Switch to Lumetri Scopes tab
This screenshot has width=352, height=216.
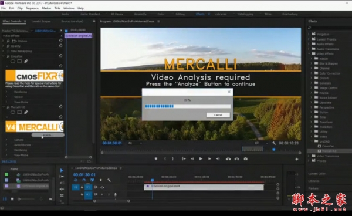tap(41, 21)
